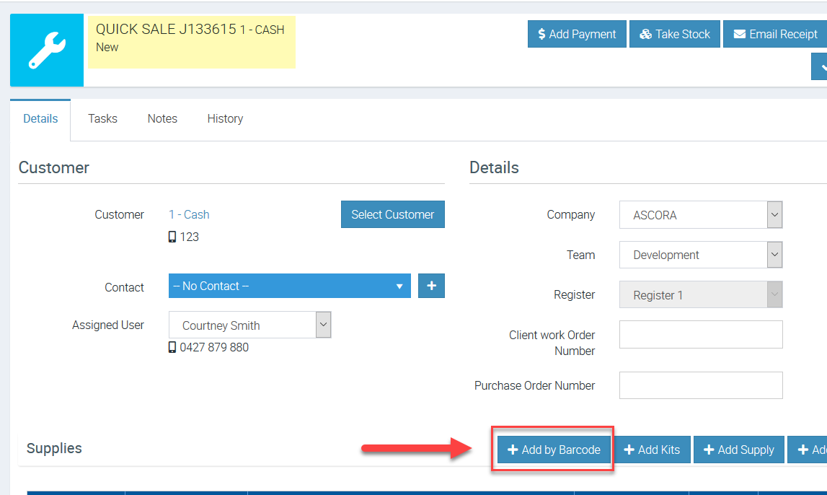Click the blue wrench job icon
Viewport: 827px width, 495px height.
(x=47, y=51)
